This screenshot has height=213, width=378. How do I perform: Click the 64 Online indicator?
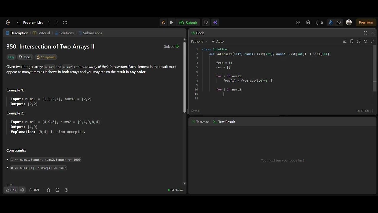pyautogui.click(x=176, y=190)
